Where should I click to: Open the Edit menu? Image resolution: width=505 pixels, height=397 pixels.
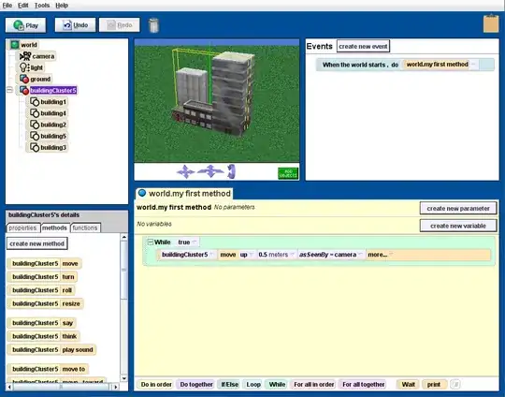[x=22, y=6]
